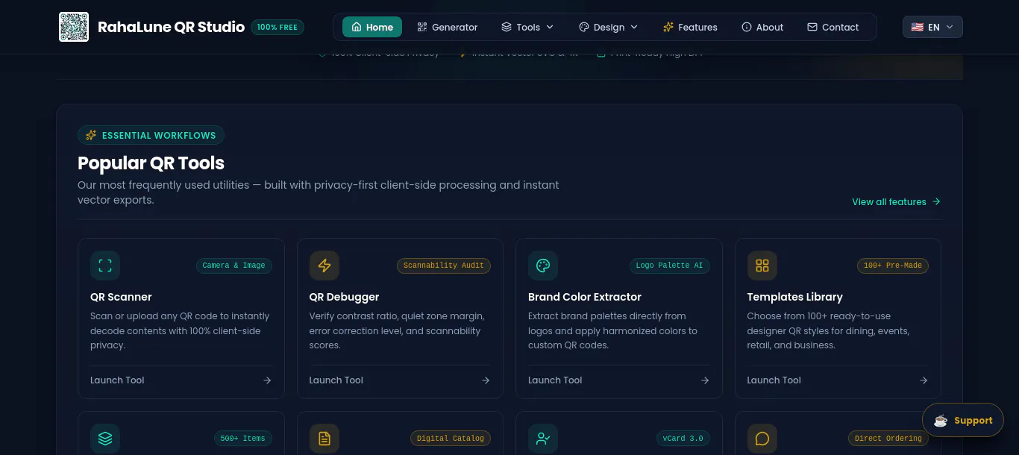The image size is (1019, 455).
Task: Open the Generator nav item
Action: [448, 27]
